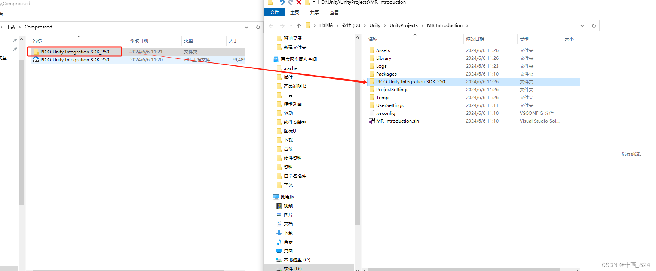Expand address bar history in Compressed window
Screen dimensions: 656x271
(246, 27)
